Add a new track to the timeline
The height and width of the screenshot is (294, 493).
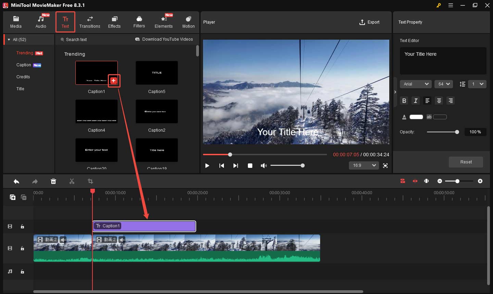click(13, 197)
